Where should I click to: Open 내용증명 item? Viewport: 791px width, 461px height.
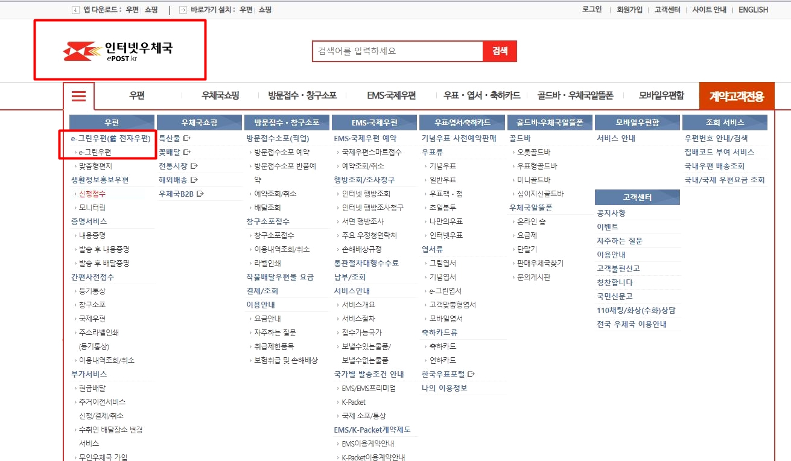tap(92, 235)
